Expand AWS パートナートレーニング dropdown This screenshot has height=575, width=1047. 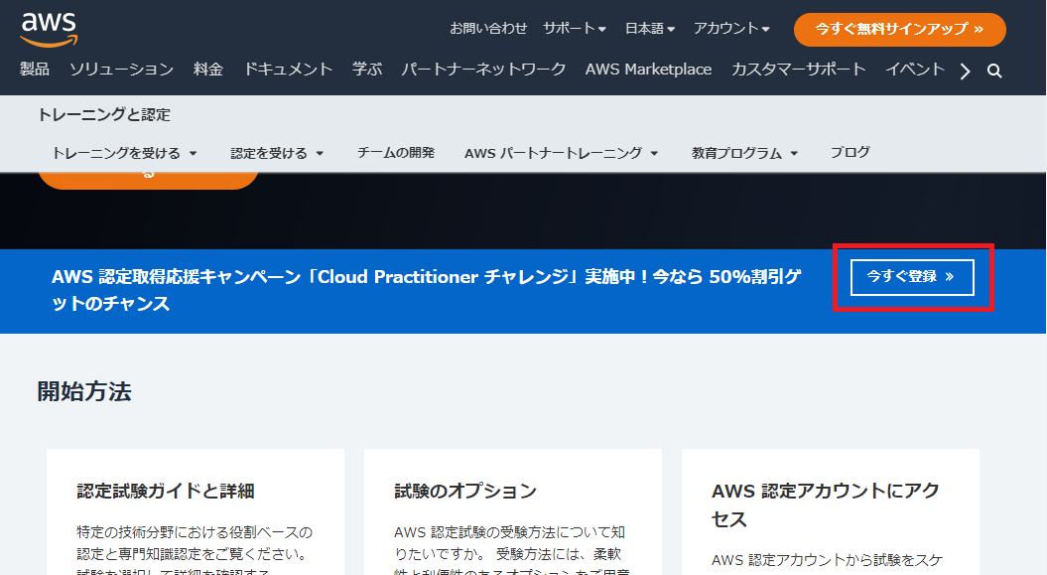[x=561, y=153]
